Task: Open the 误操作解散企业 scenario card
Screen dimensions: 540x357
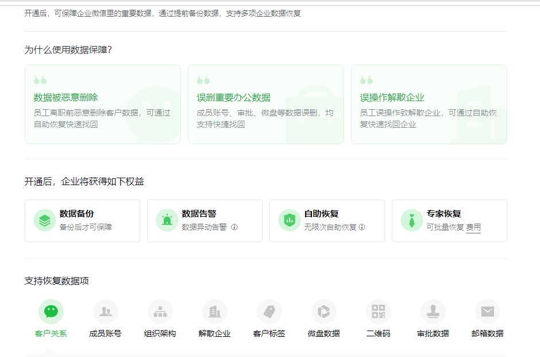Action: pyautogui.click(x=429, y=104)
